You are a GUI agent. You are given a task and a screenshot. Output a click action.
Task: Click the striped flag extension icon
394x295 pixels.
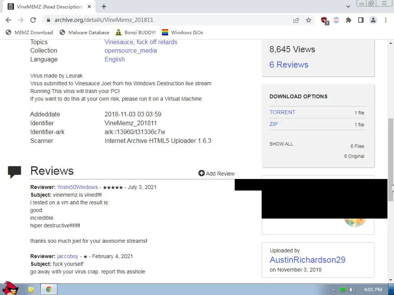click(336, 20)
